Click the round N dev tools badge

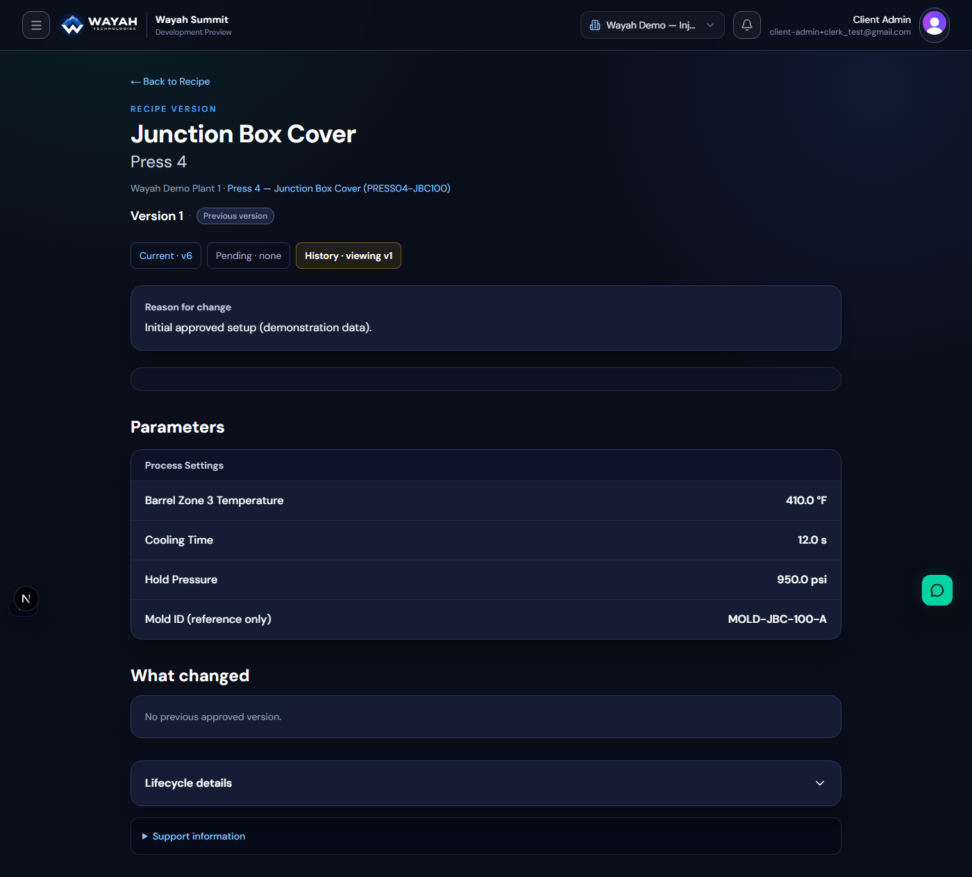(26, 599)
